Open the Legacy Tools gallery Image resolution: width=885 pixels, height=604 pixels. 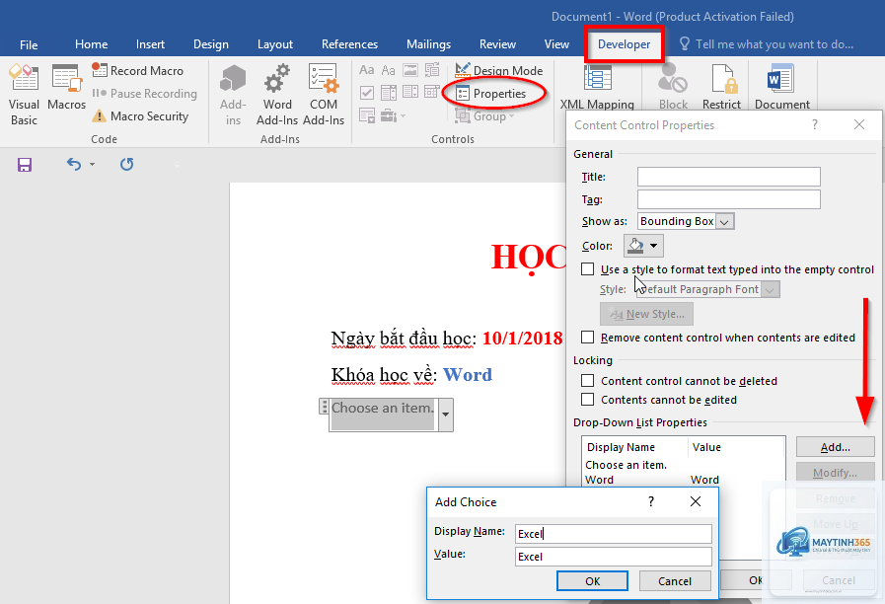393,115
